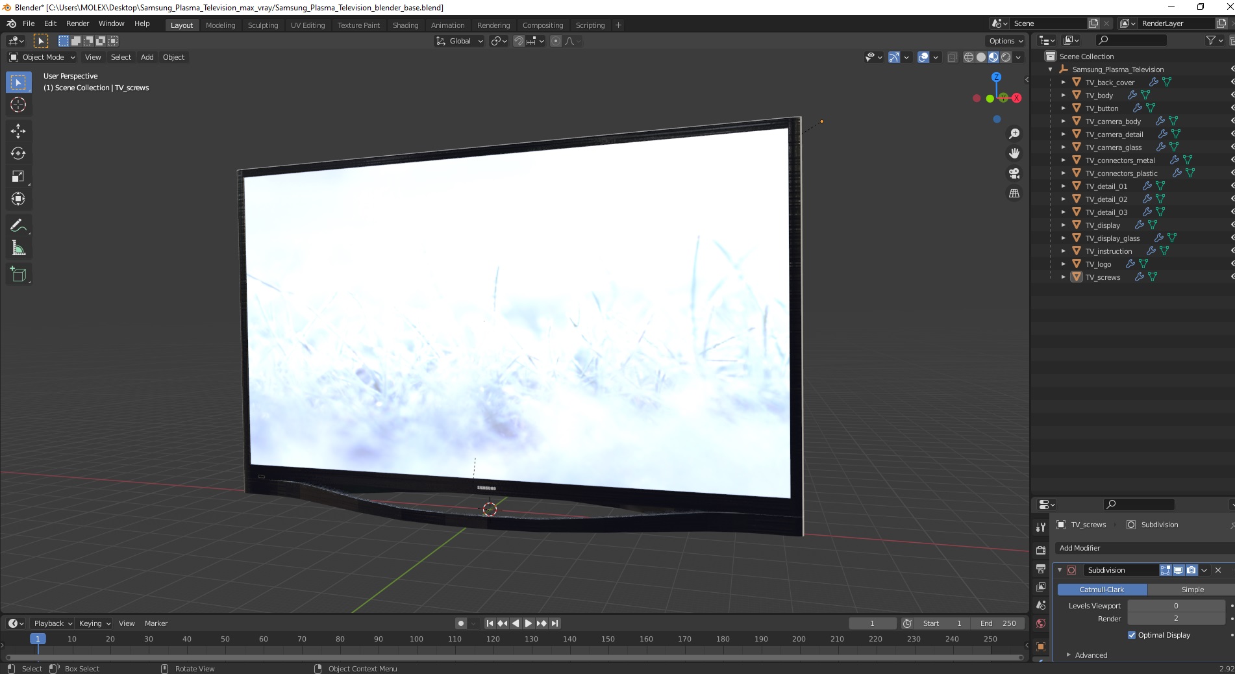Switch to wireframe viewport shading
This screenshot has height=674, width=1235.
click(x=969, y=57)
